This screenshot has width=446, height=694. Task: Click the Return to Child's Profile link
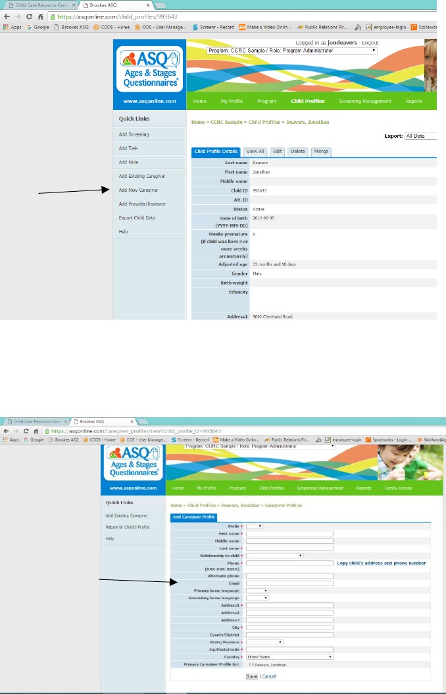pyautogui.click(x=128, y=527)
